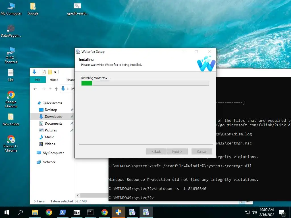
Task: Click the active Waterfox installer taskbar icon
Action: pyautogui.click(x=146, y=212)
